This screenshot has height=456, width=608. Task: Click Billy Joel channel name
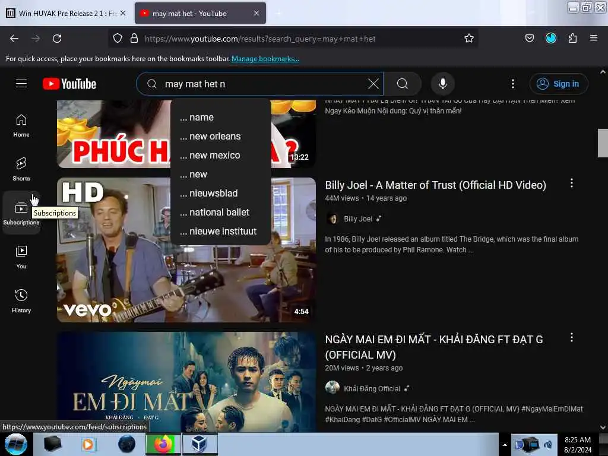coord(358,218)
